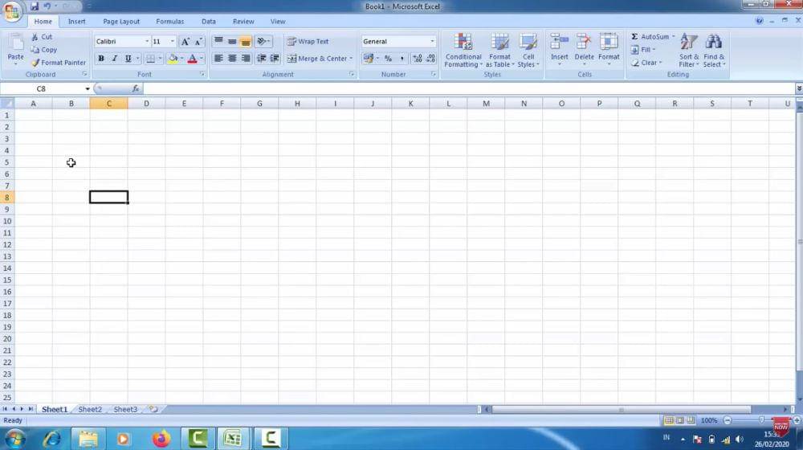This screenshot has width=803, height=450.
Task: Switch to the Page Layout ribbon tab
Action: (x=120, y=22)
